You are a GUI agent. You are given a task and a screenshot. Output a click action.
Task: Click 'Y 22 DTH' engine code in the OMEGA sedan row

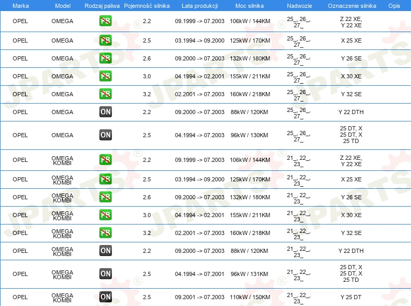click(351, 112)
